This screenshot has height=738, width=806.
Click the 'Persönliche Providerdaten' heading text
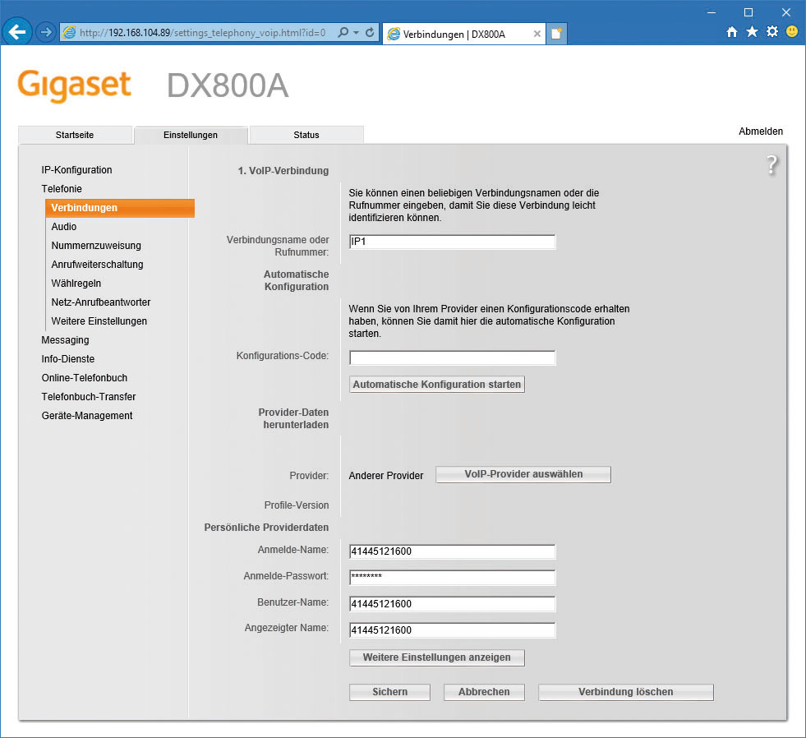point(266,527)
